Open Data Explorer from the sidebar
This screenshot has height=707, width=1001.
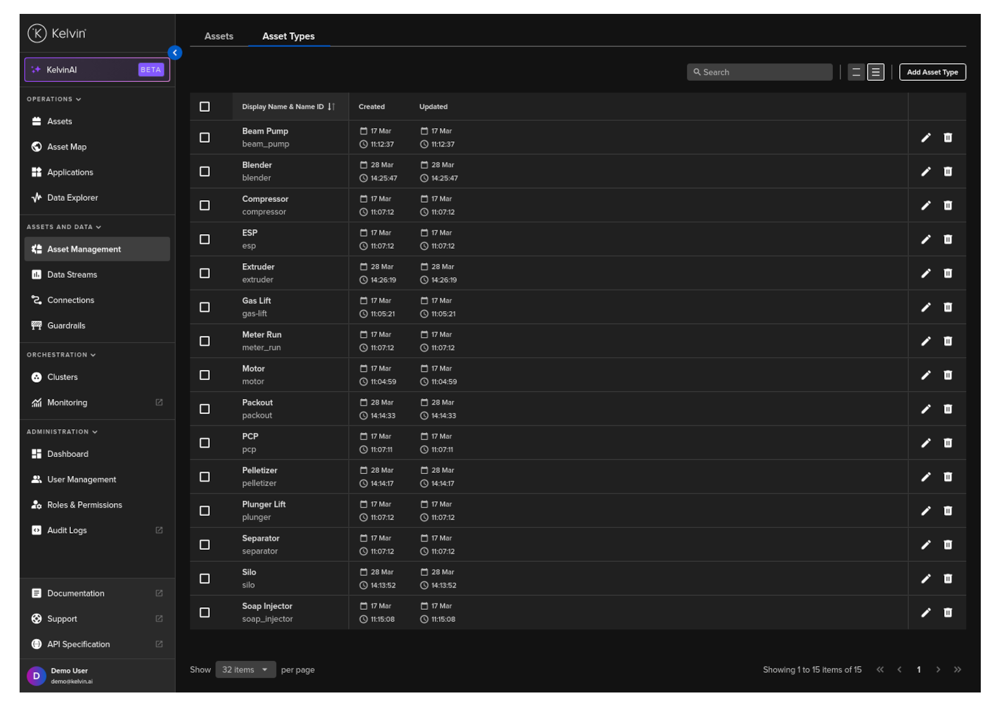point(72,198)
